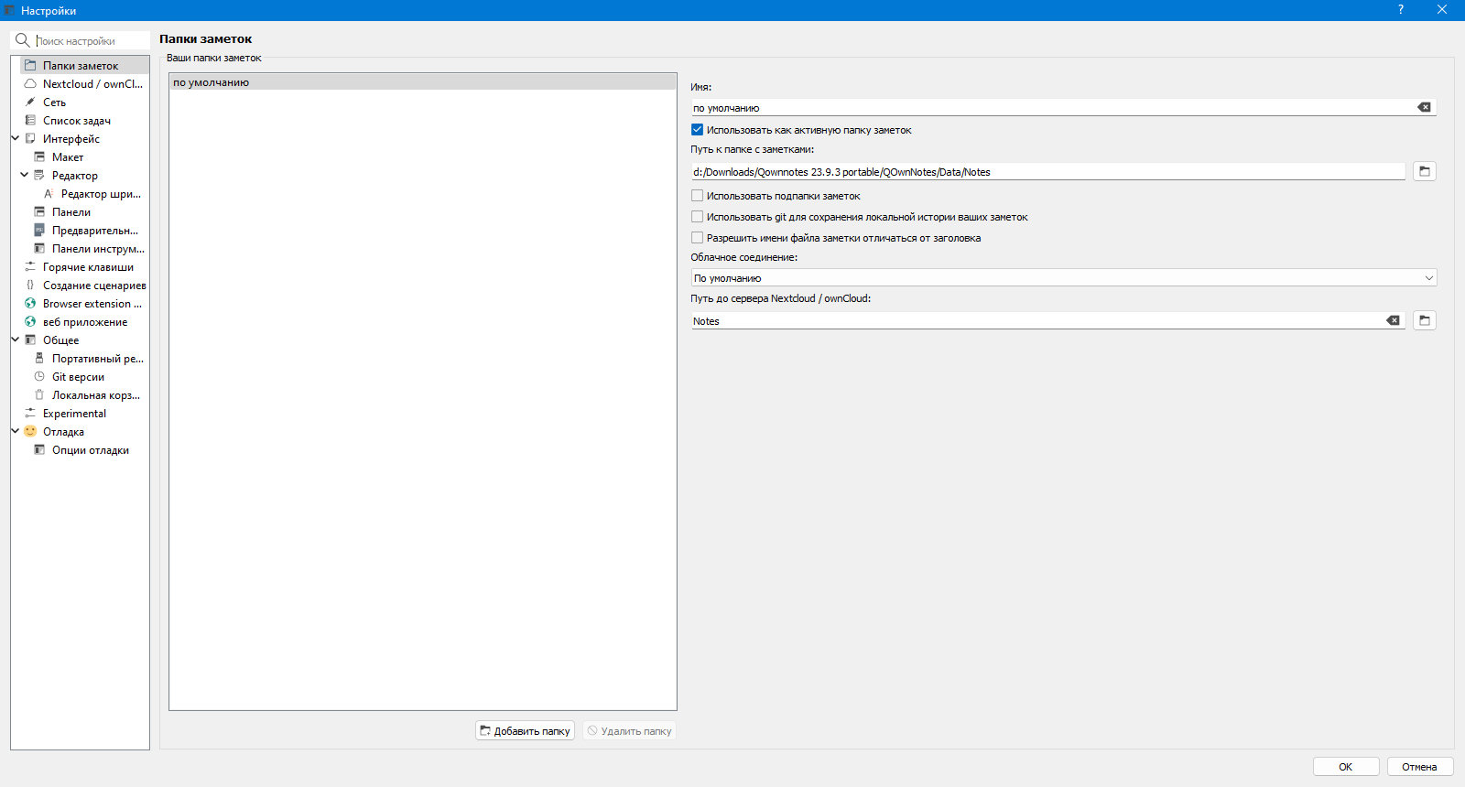
Task: Open the Browser extension settings
Action: 92,303
